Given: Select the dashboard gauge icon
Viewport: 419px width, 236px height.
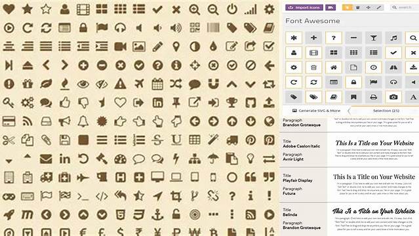Looking at the screenshot, I should tap(120, 159).
